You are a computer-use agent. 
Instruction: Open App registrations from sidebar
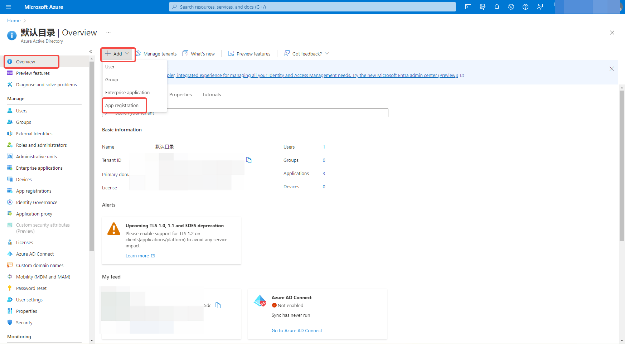[x=34, y=190]
